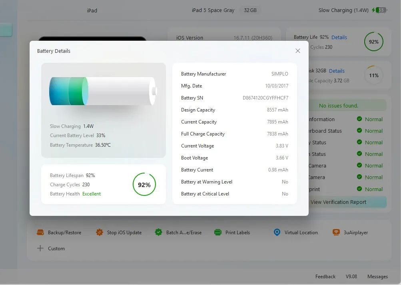The width and height of the screenshot is (401, 285).
Task: Select the Virtual Location label
Action: coord(301,233)
